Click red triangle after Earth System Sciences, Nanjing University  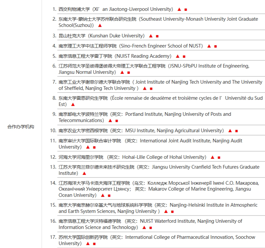pos(166,211)
